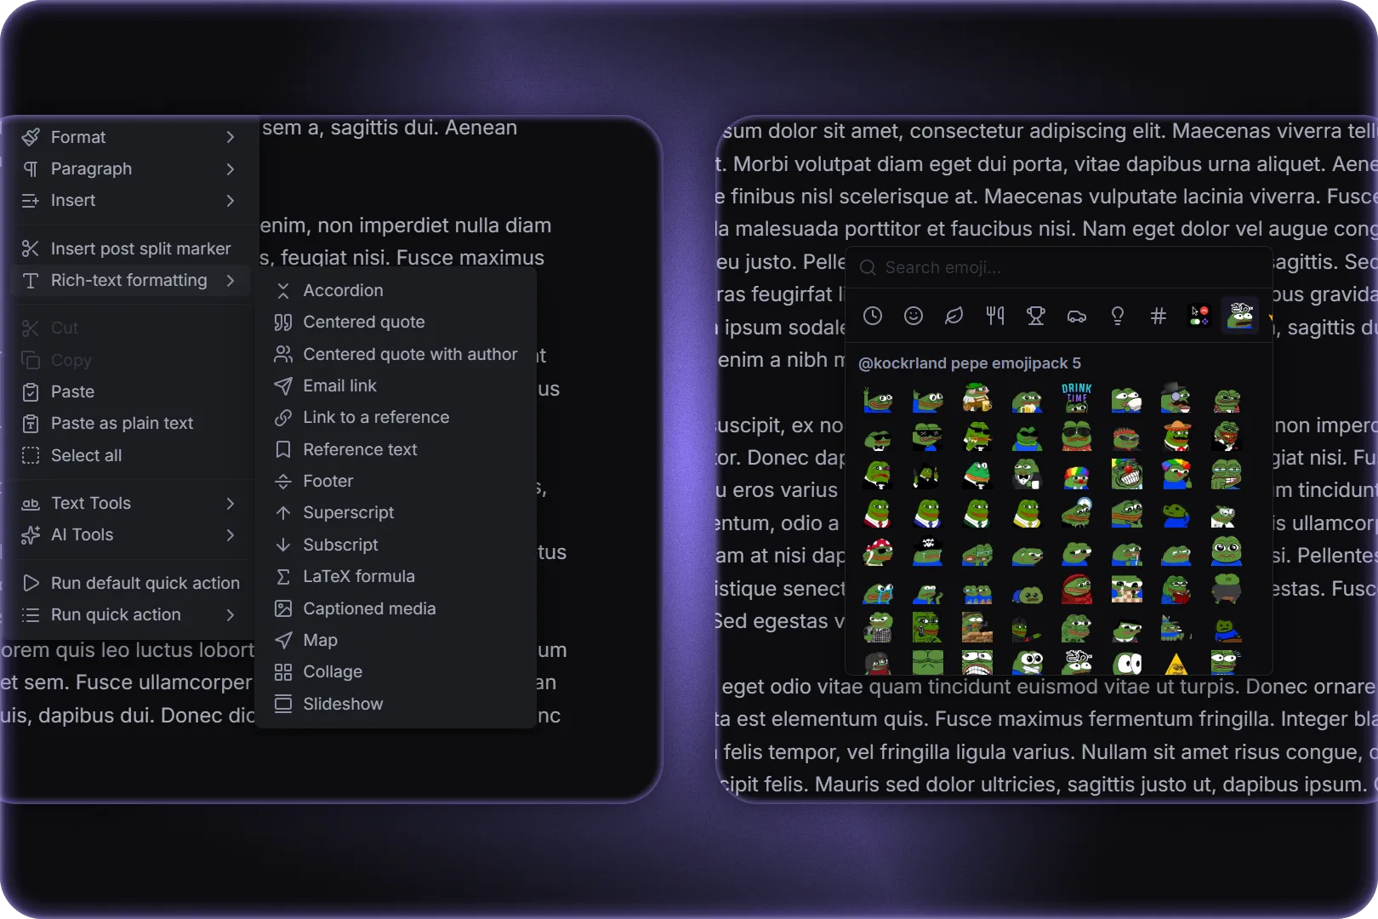
Task: Choose the pirate hat pepe emoji
Action: pyautogui.click(x=928, y=550)
